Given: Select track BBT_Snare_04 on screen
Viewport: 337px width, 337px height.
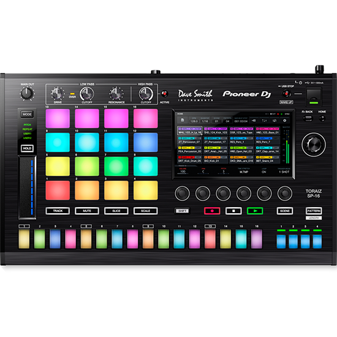Looking at the screenshot, I should (x=268, y=159).
